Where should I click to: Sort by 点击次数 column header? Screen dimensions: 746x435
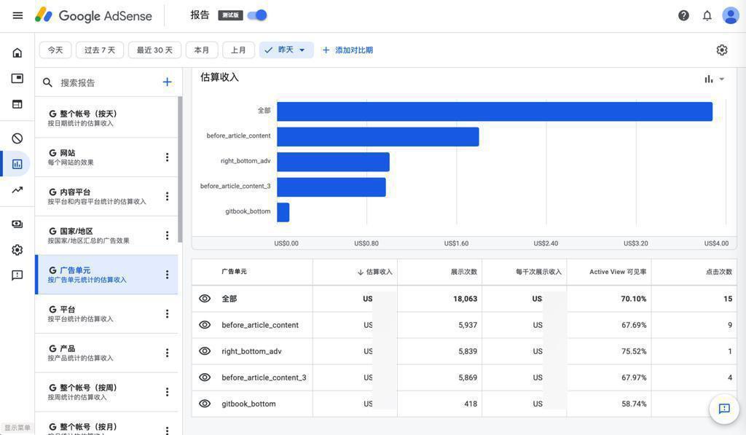[x=719, y=272]
